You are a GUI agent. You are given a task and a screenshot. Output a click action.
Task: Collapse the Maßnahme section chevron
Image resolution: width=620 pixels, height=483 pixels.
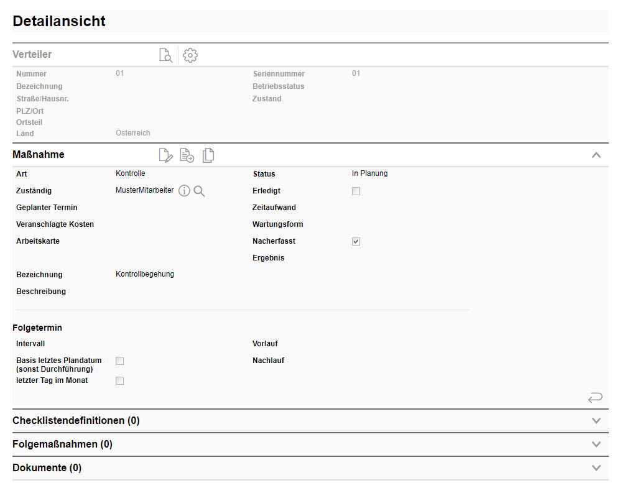pyautogui.click(x=596, y=155)
